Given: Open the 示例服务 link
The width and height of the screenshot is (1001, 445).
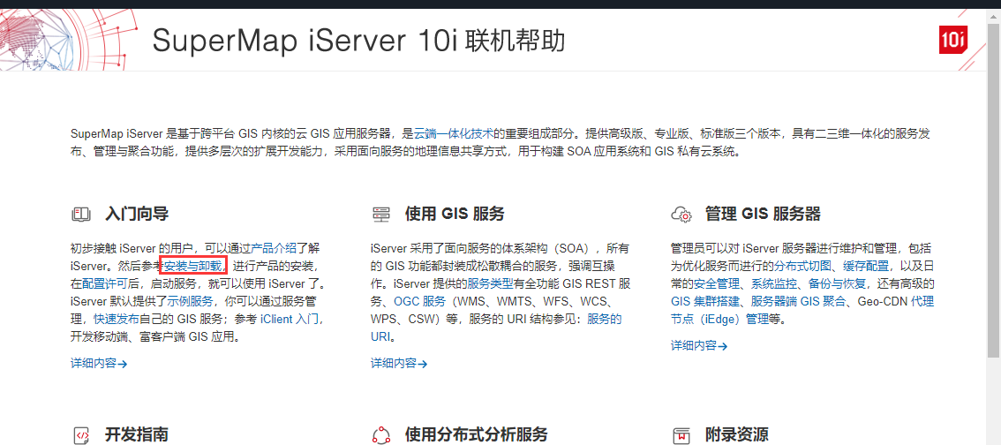Looking at the screenshot, I should point(191,301).
